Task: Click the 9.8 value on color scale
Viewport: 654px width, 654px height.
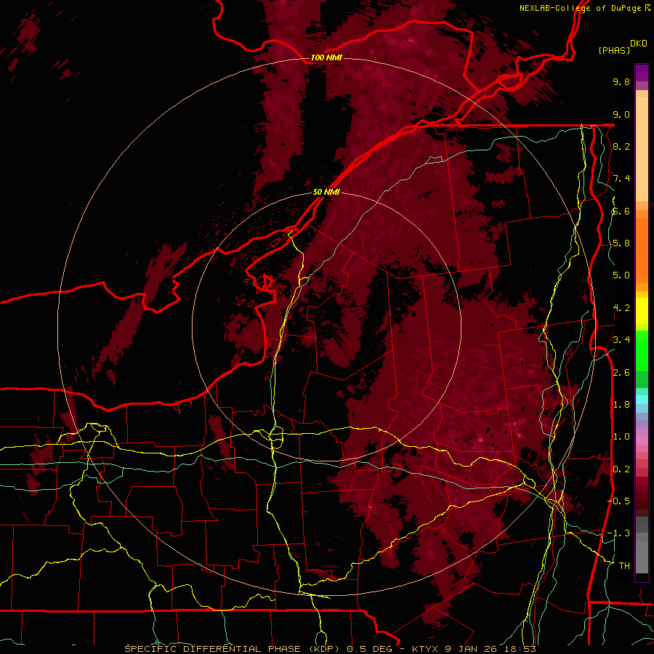Action: click(x=621, y=81)
